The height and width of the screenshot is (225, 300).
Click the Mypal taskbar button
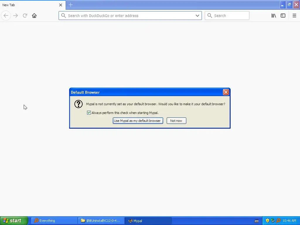[148, 221]
